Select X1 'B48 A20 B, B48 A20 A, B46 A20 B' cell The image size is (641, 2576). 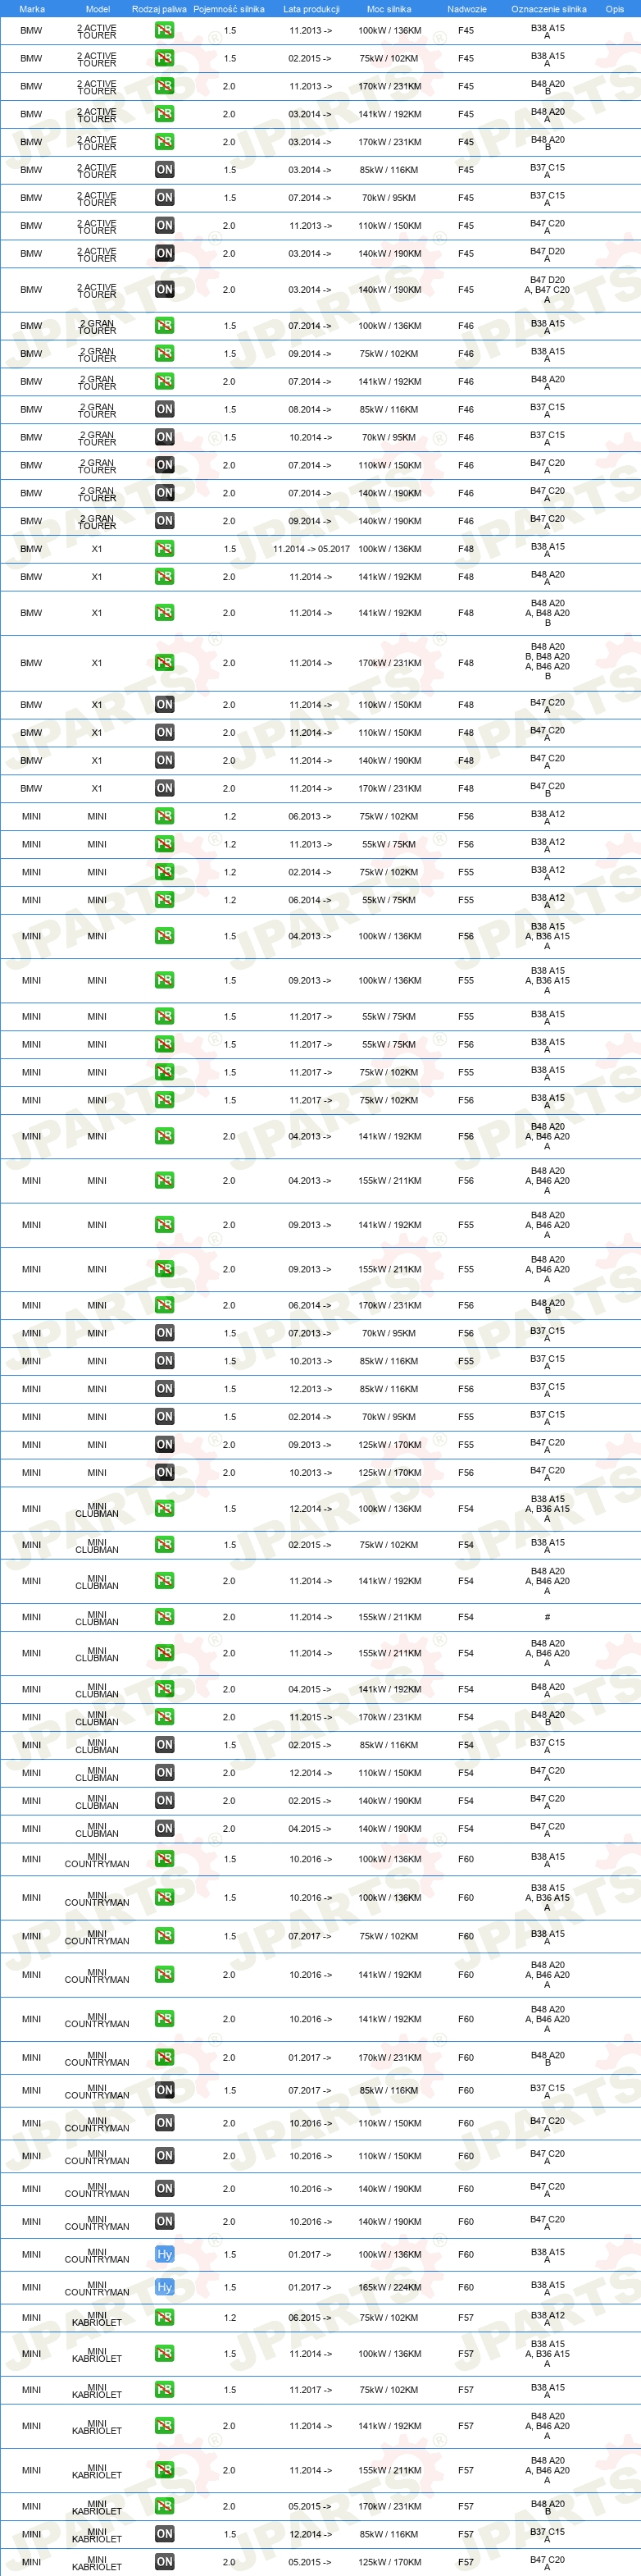pos(548,662)
